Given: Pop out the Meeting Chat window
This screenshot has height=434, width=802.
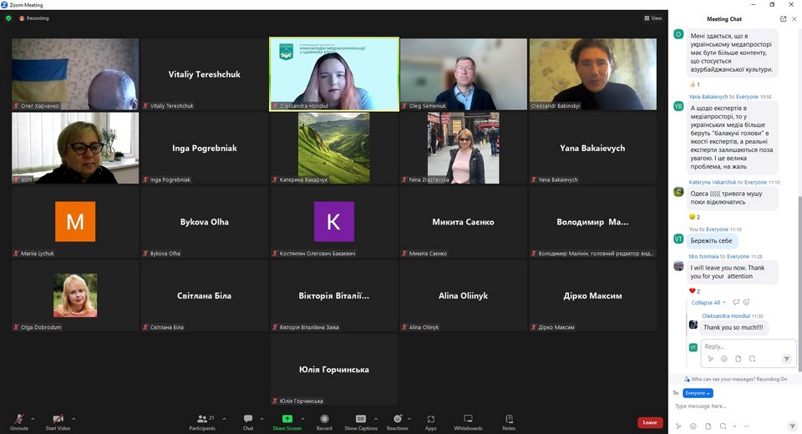Looking at the screenshot, I should (783, 18).
